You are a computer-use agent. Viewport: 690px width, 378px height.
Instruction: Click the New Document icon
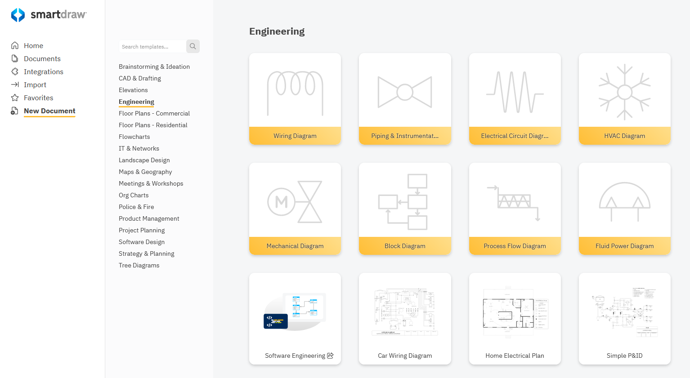point(15,111)
